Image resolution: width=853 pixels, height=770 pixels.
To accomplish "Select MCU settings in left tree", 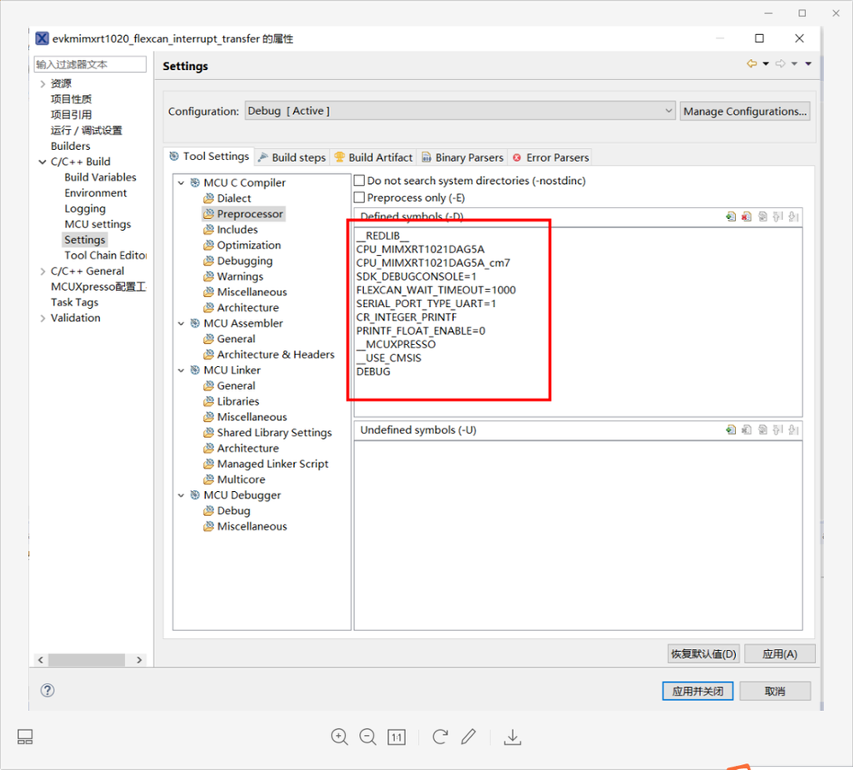I will click(97, 224).
